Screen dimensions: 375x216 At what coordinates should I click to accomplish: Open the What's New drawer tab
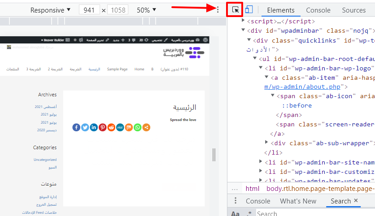298,201
